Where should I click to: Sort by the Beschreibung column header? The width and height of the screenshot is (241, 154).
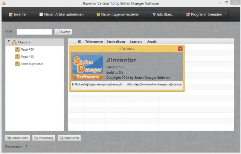click(x=116, y=42)
